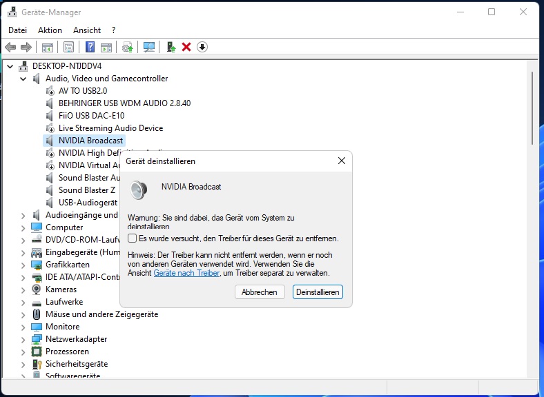Click the Prozessoren chip icon
This screenshot has width=544, height=397.
coord(37,352)
